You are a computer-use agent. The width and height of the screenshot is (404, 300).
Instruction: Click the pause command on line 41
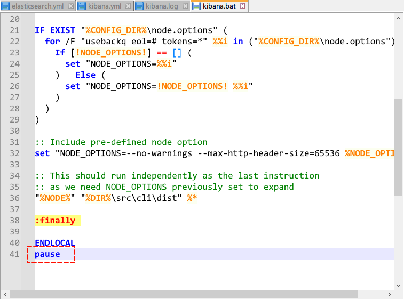[x=47, y=254]
